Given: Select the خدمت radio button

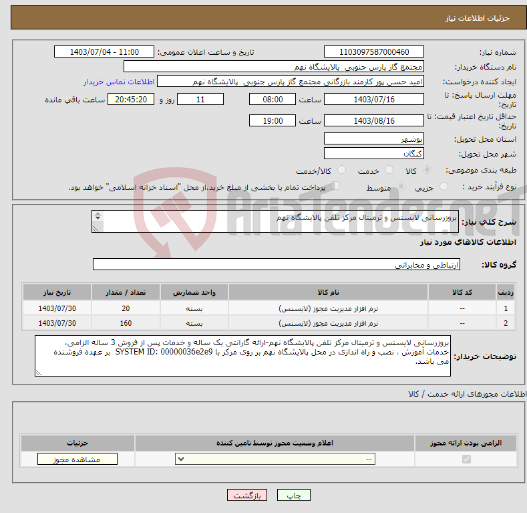Looking at the screenshot, I should [x=389, y=170].
